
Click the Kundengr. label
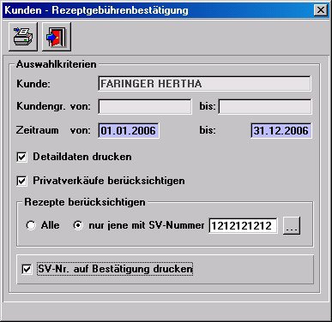click(41, 106)
